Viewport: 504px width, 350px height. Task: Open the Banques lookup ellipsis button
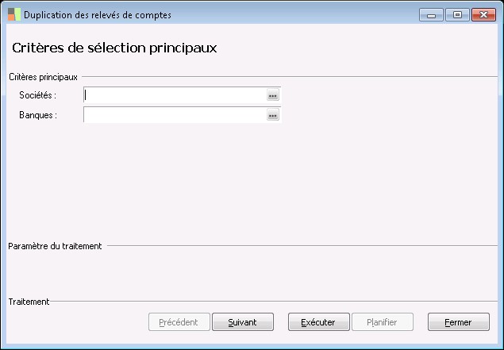coord(272,115)
